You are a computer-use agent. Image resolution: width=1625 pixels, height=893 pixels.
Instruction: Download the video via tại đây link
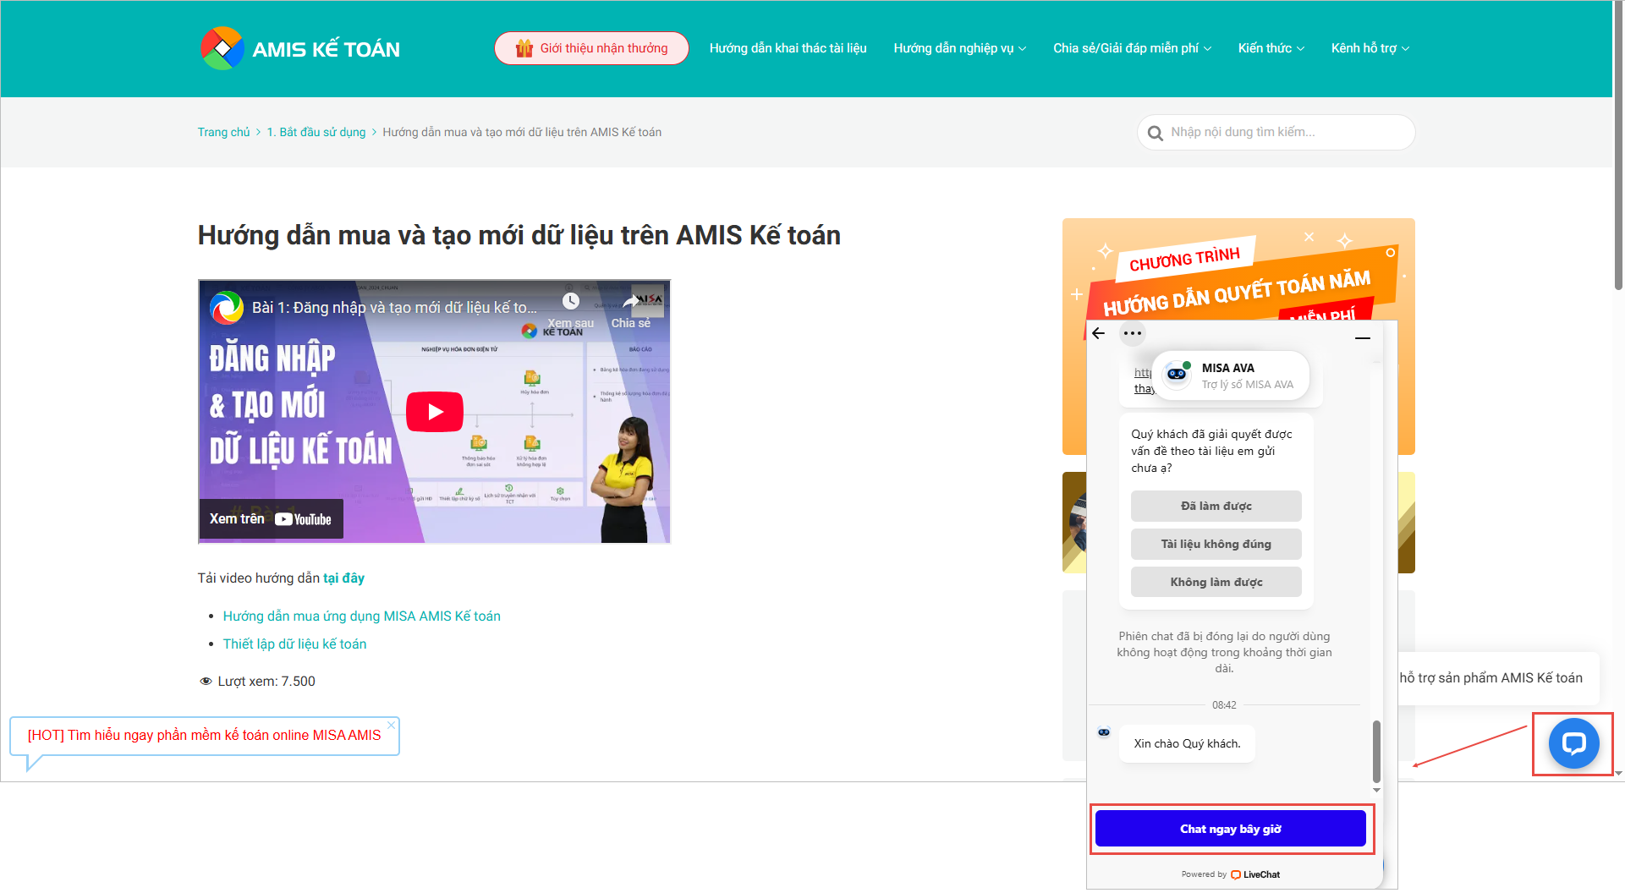point(343,578)
